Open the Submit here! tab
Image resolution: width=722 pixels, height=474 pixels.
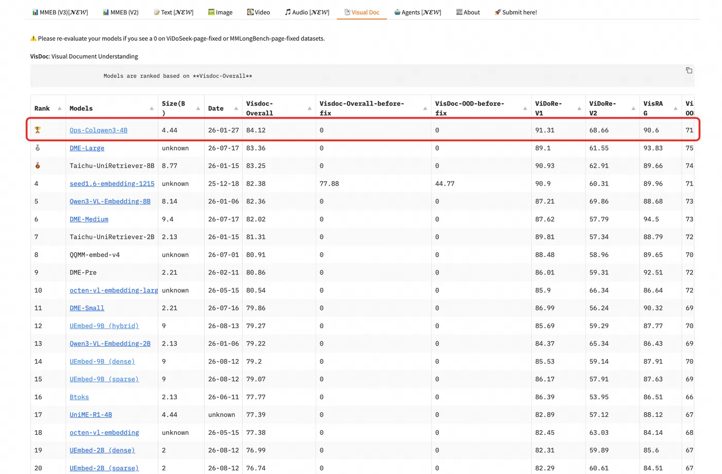click(516, 12)
